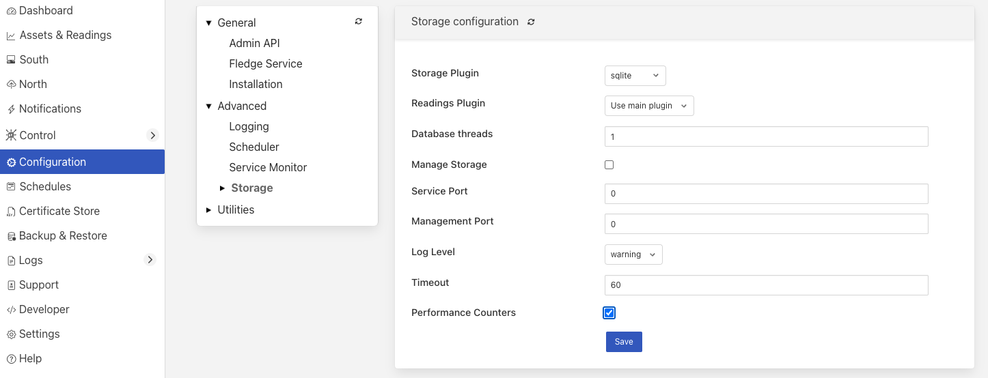Open the Log Level warning dropdown
Viewport: 988px width, 378px height.
(x=633, y=255)
